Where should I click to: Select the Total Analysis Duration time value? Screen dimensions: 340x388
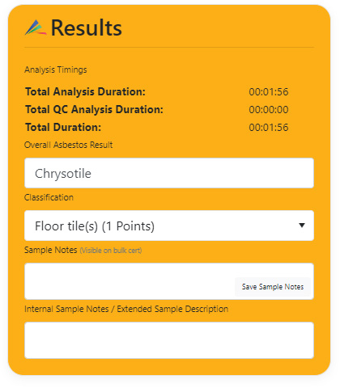click(269, 92)
